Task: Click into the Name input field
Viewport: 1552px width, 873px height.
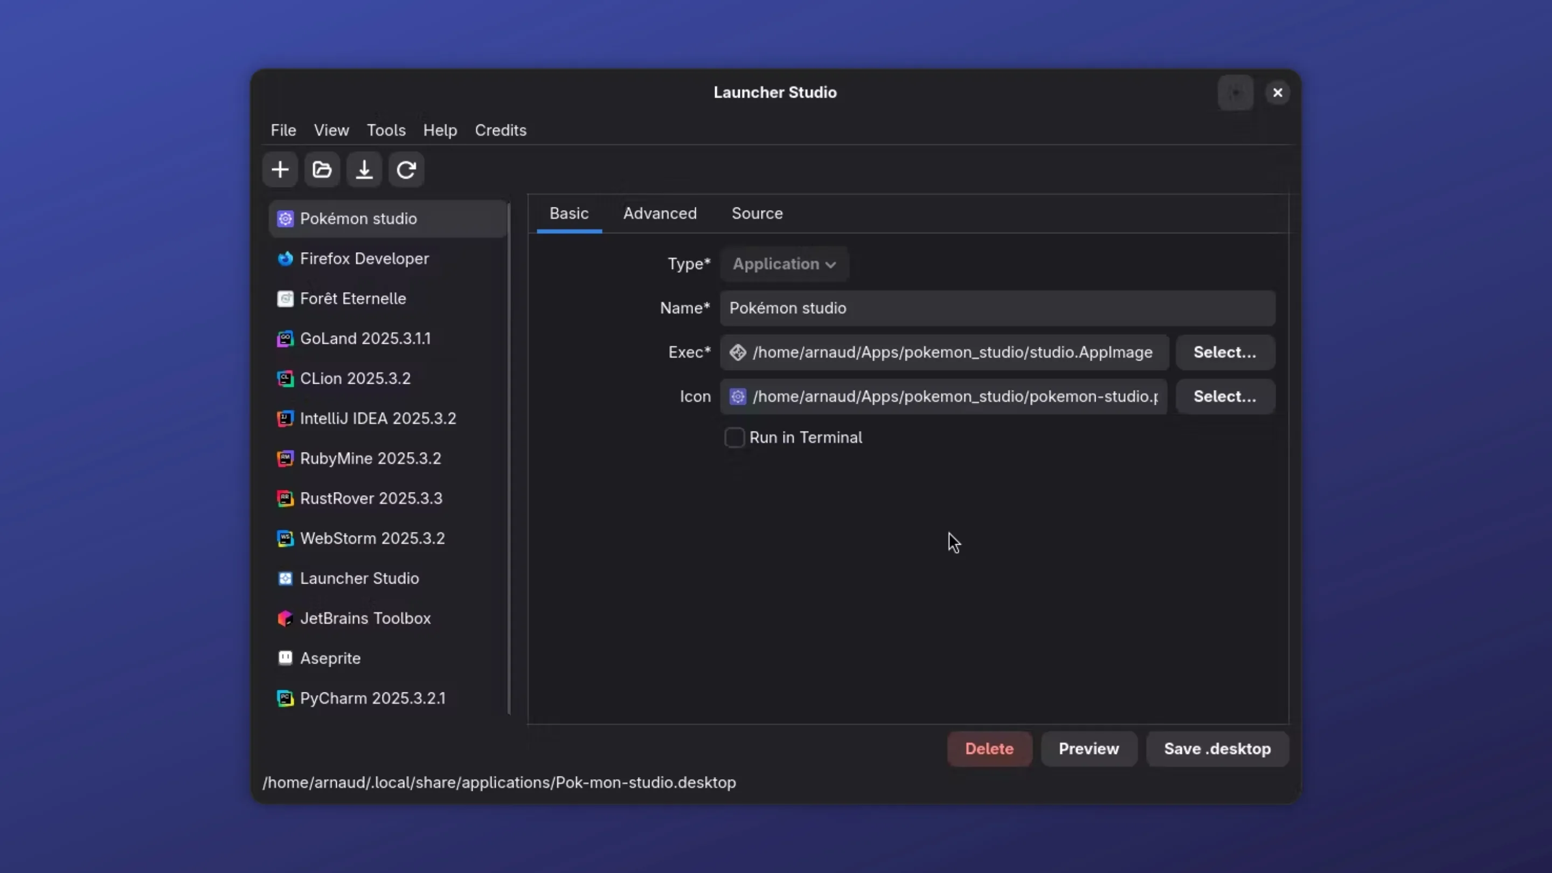Action: coord(997,308)
